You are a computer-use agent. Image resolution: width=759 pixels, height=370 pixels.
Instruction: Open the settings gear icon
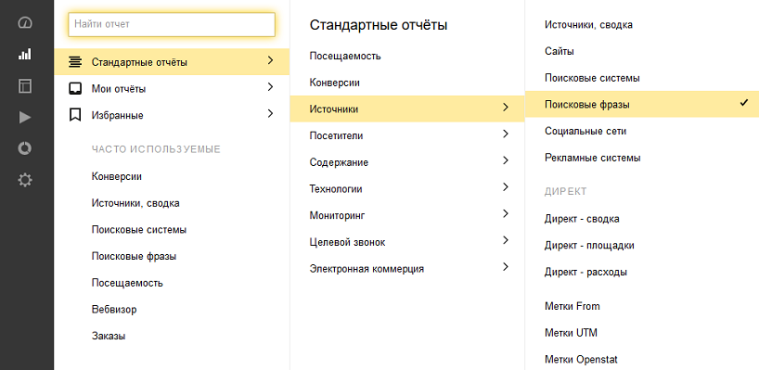point(25,181)
